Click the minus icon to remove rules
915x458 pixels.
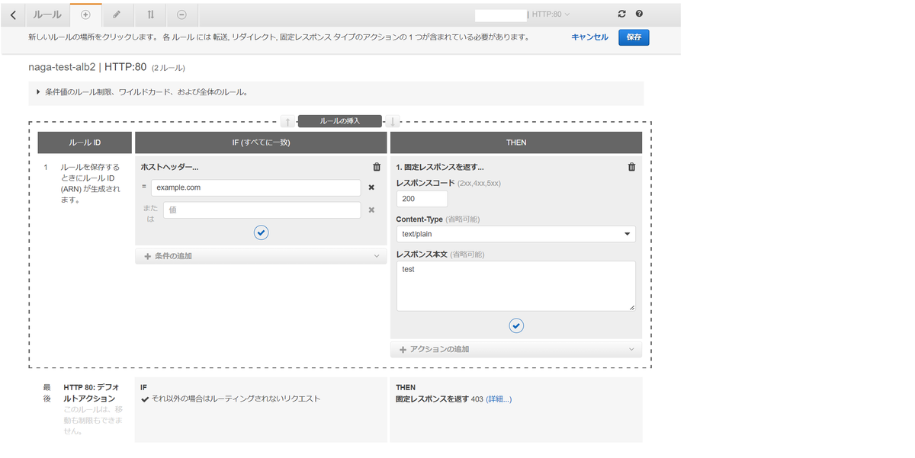(x=181, y=14)
